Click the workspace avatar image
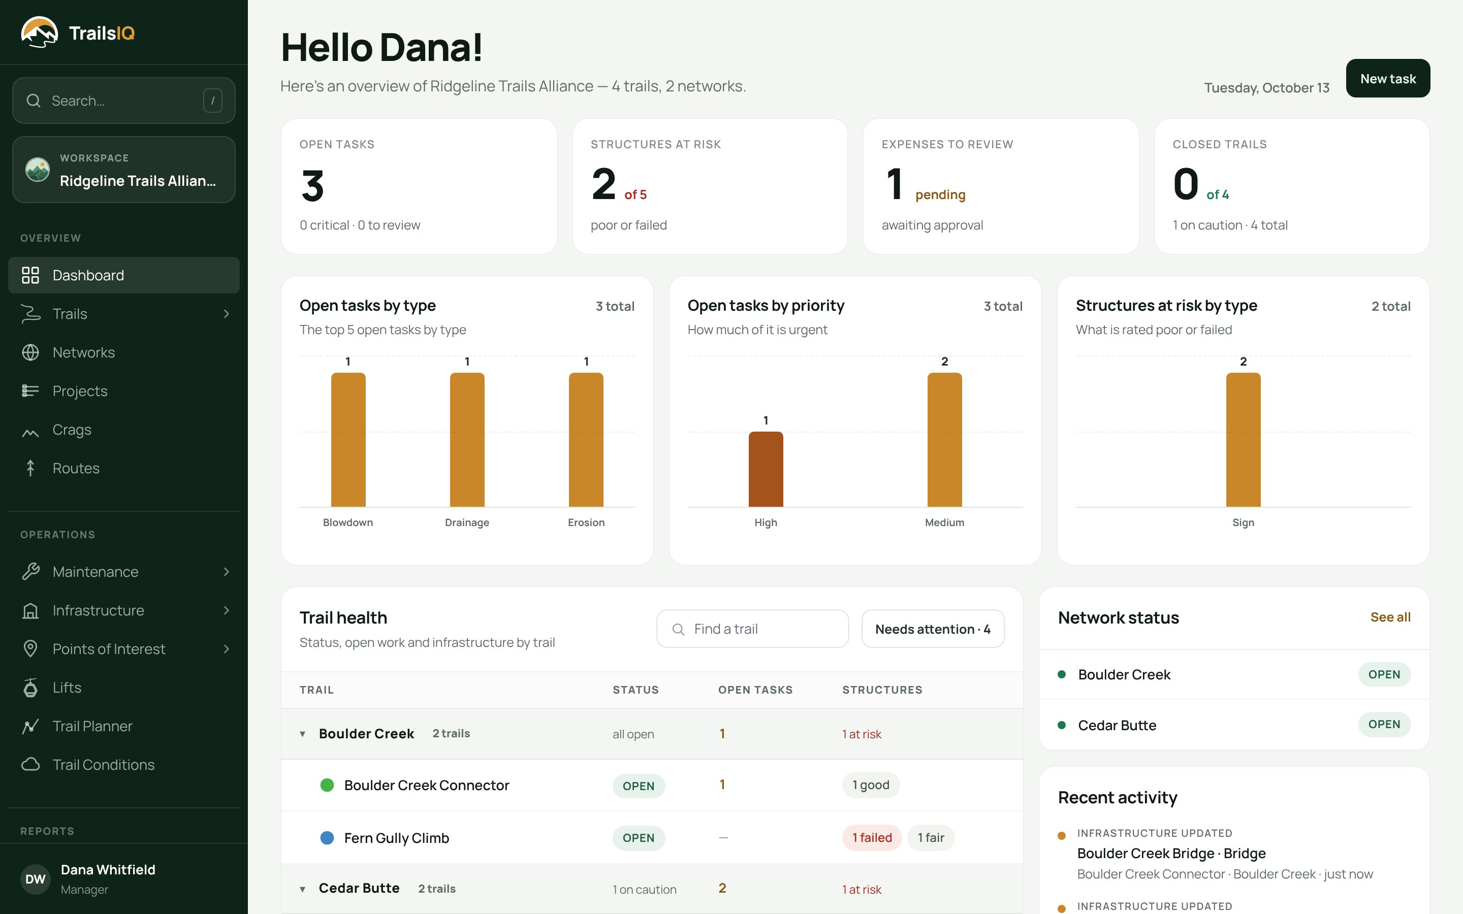The image size is (1463, 914). pos(38,169)
